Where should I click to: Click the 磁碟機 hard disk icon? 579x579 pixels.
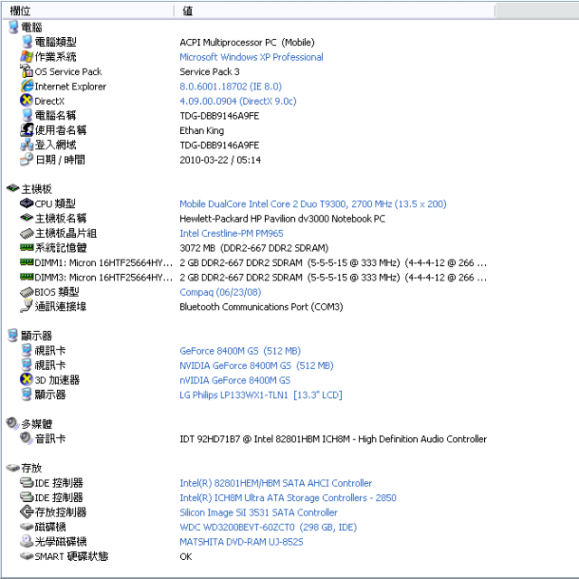[26, 527]
